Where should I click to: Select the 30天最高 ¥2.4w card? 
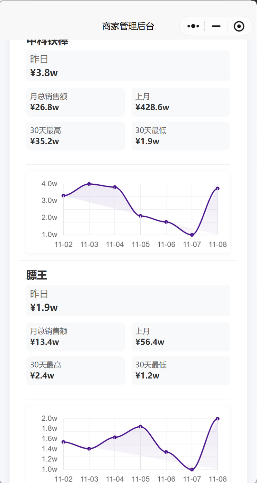click(75, 371)
